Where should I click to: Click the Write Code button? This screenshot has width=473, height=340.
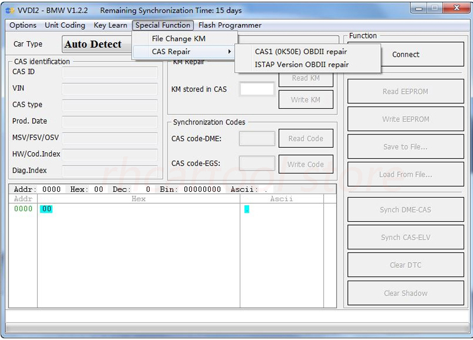(x=306, y=164)
